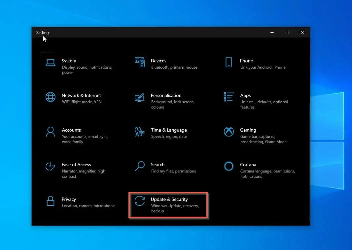Click 'Narrator, magnifier, high contrast' text
This screenshot has width=352, height=250.
(x=84, y=174)
